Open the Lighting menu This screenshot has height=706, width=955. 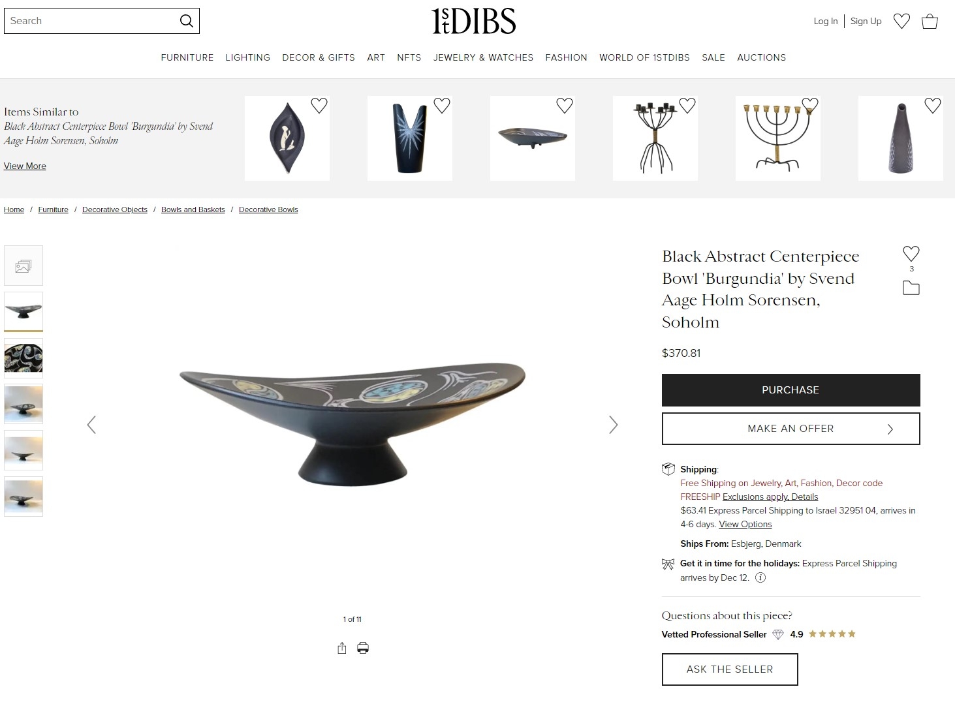pyautogui.click(x=248, y=57)
